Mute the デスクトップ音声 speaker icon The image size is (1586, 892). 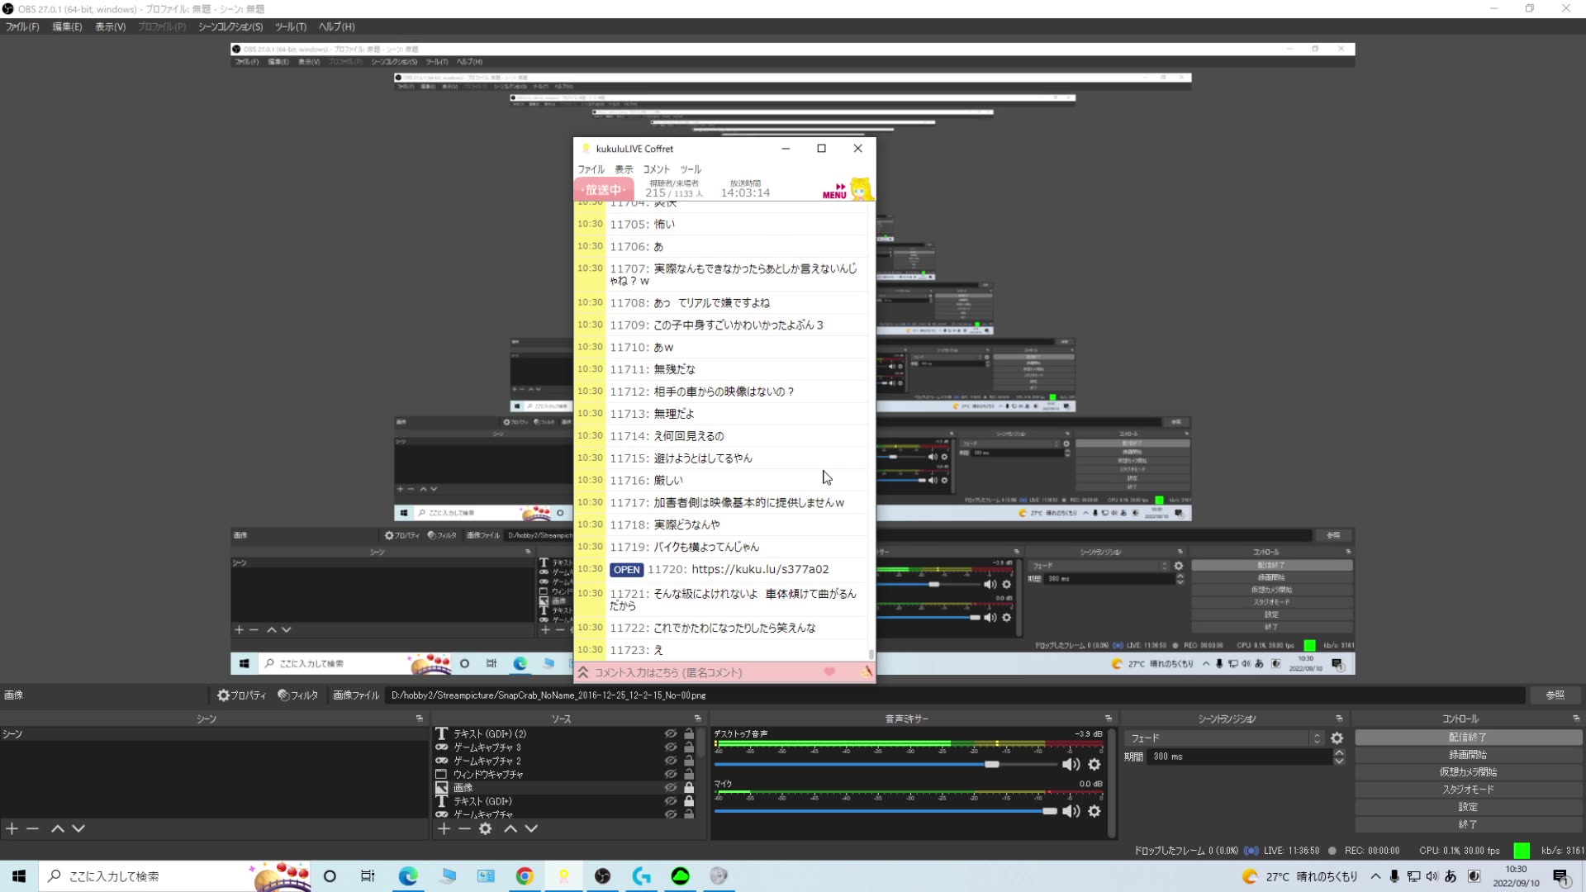click(x=1071, y=765)
